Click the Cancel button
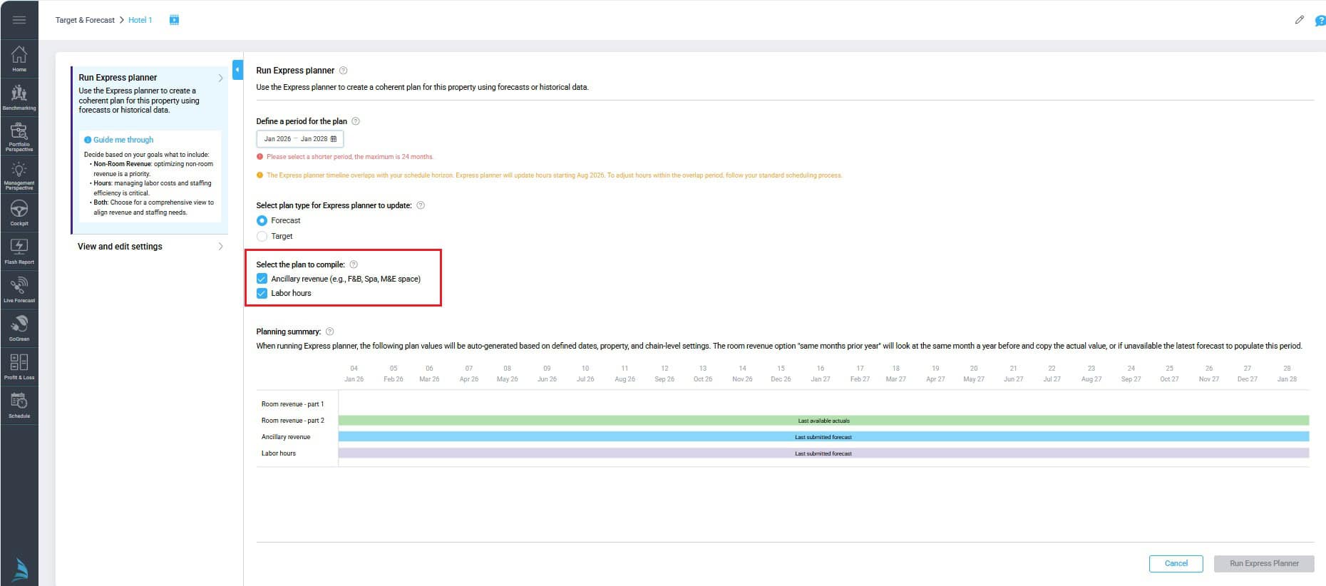Viewport: 1326px width, 586px height. pyautogui.click(x=1176, y=563)
